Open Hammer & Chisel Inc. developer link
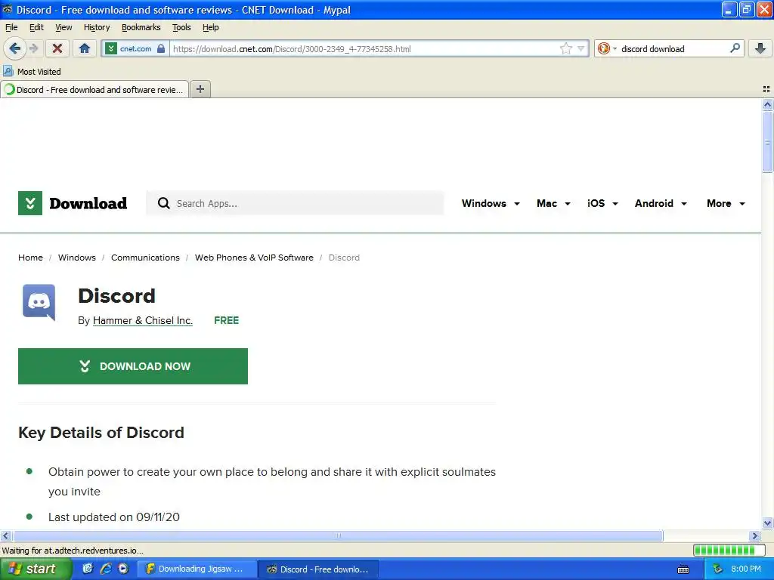 click(x=143, y=320)
